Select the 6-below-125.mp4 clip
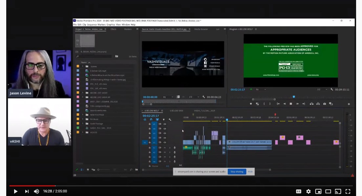 pos(98,71)
